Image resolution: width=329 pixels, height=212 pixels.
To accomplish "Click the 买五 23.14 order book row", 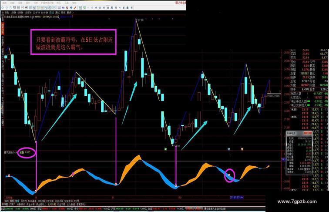I will (x=309, y=57).
